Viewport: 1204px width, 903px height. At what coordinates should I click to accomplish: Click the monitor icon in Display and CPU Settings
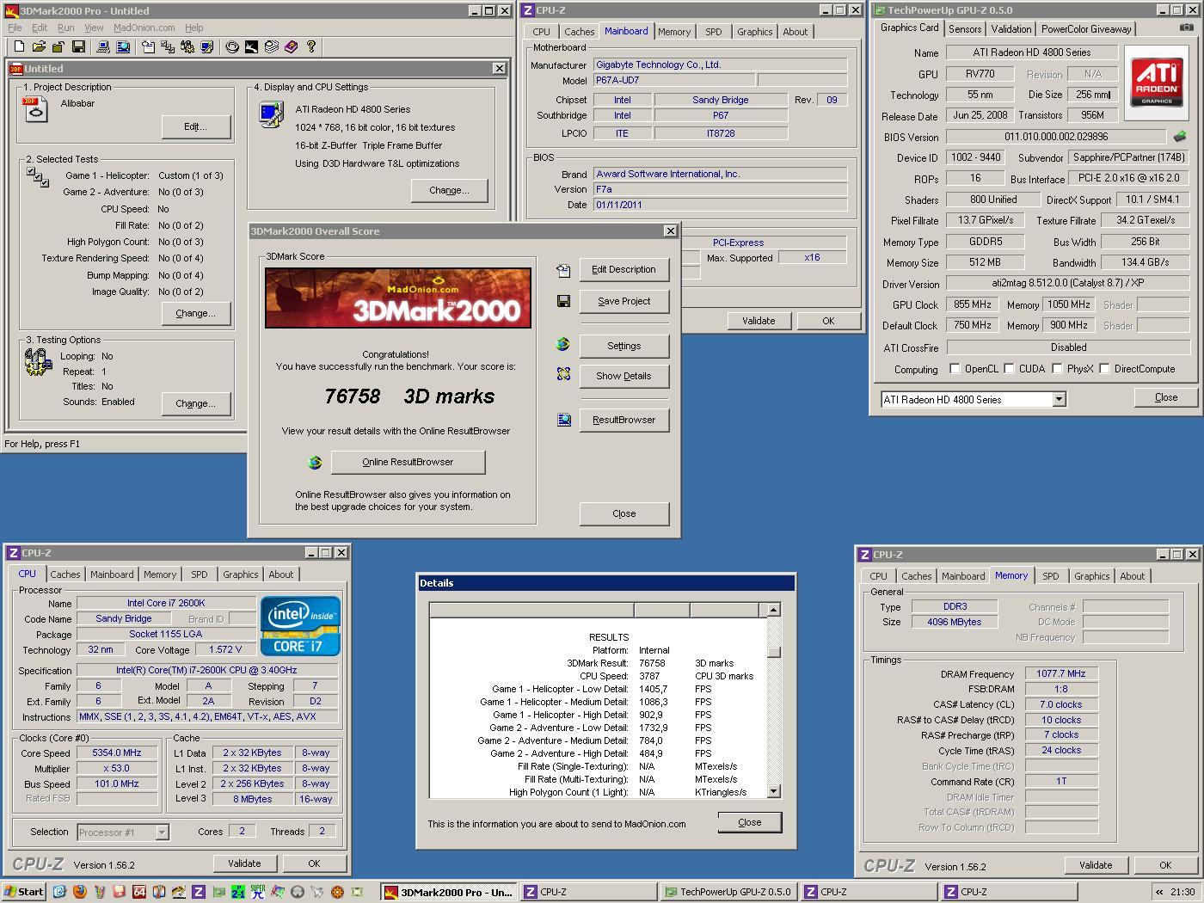(272, 114)
